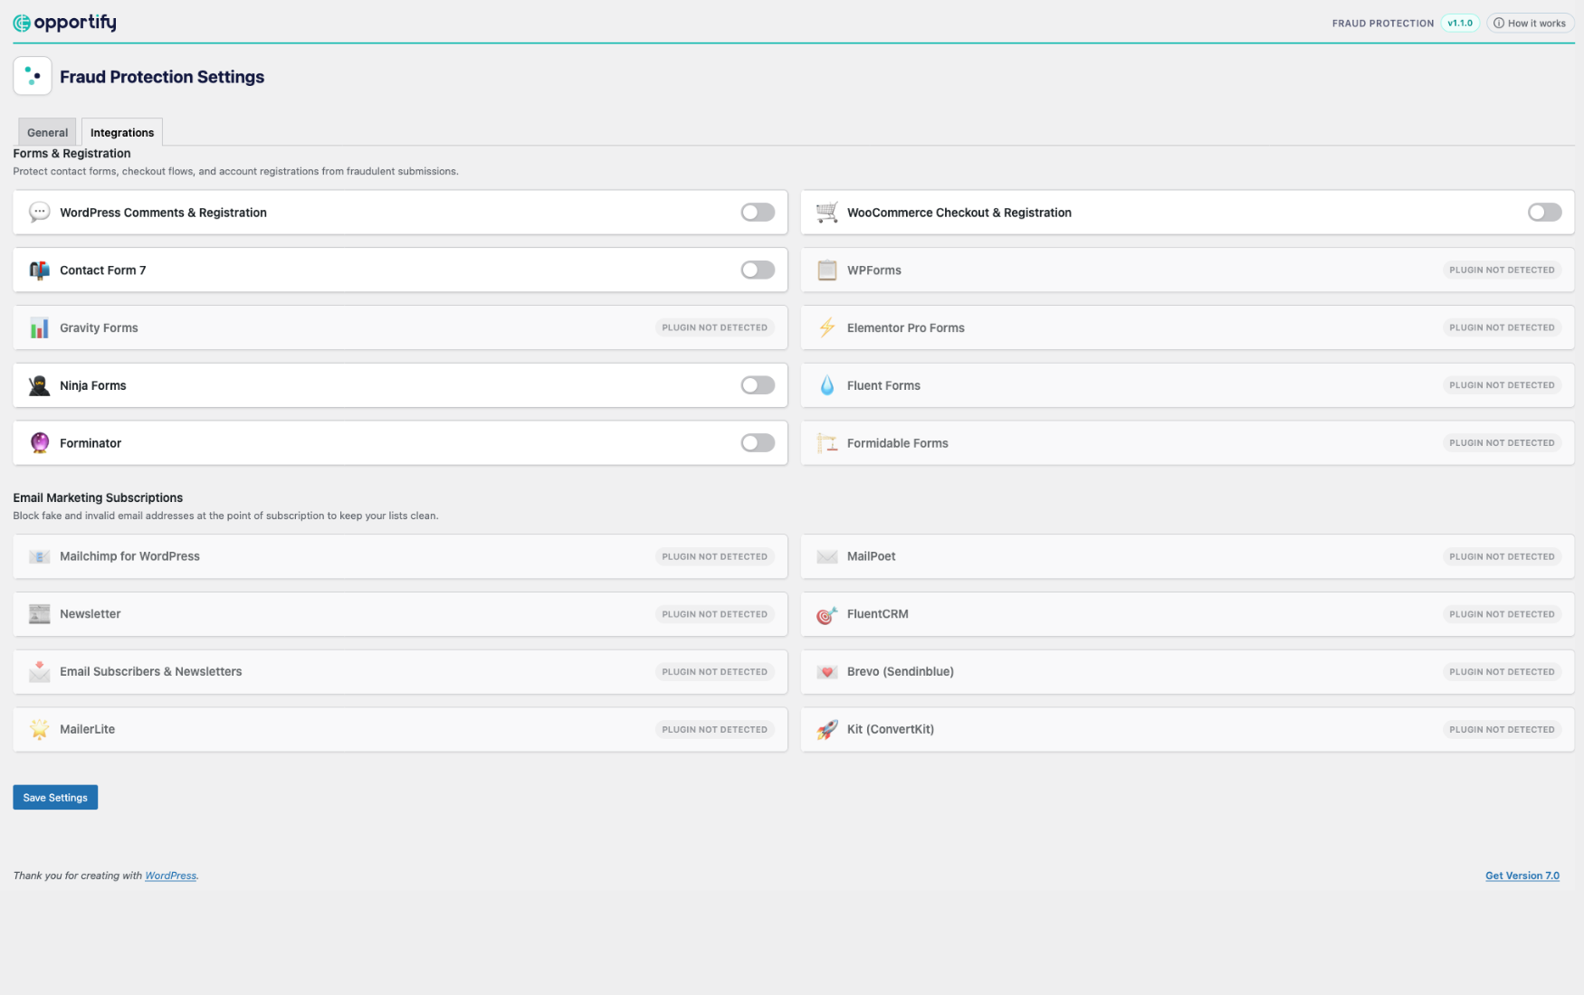Click the Mailchimp for WordPress envelope icon

coord(39,556)
